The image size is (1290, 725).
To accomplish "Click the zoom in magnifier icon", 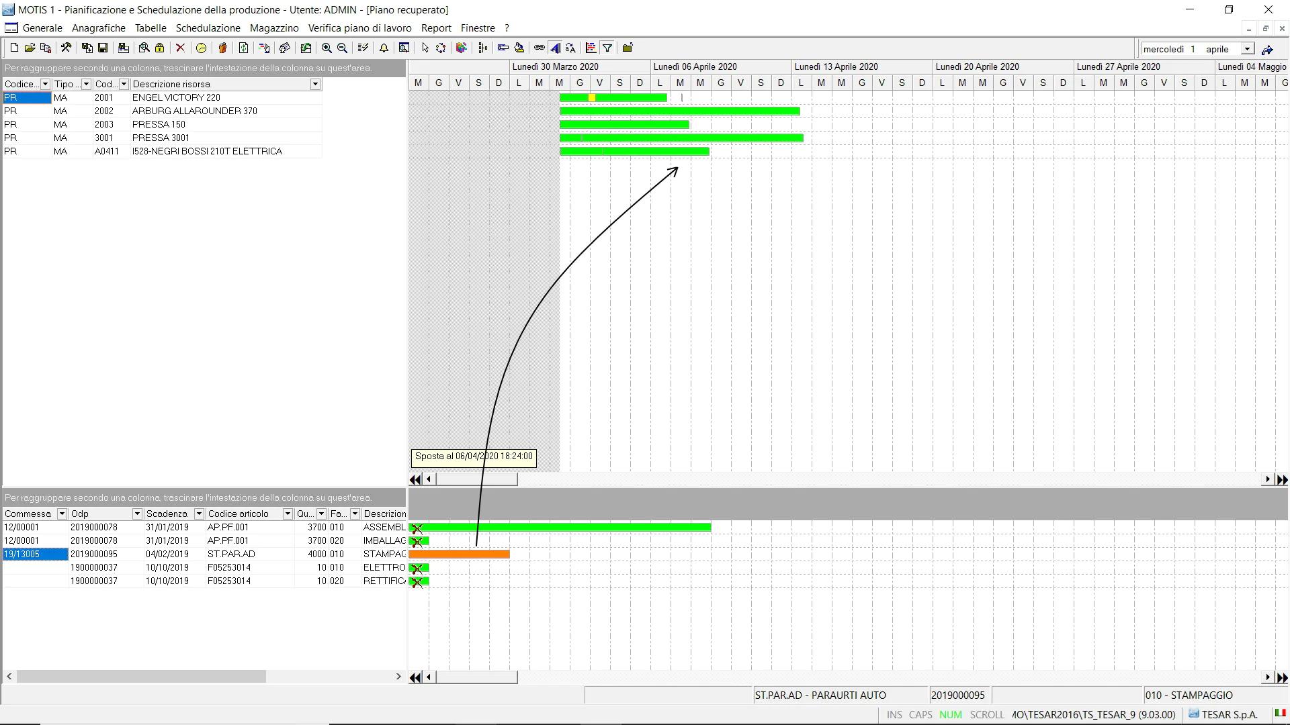I will point(327,48).
